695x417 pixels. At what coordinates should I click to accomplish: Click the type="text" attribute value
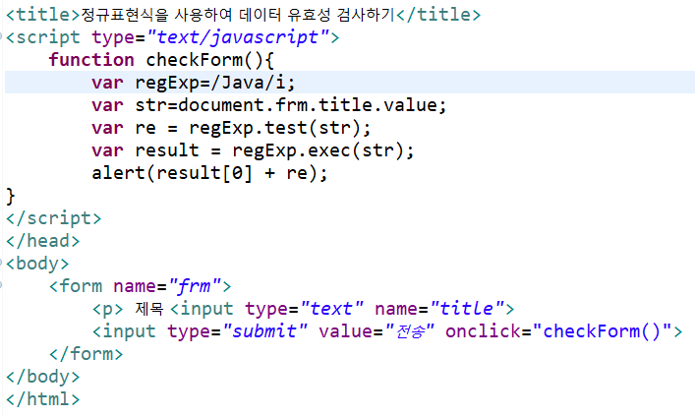[332, 309]
